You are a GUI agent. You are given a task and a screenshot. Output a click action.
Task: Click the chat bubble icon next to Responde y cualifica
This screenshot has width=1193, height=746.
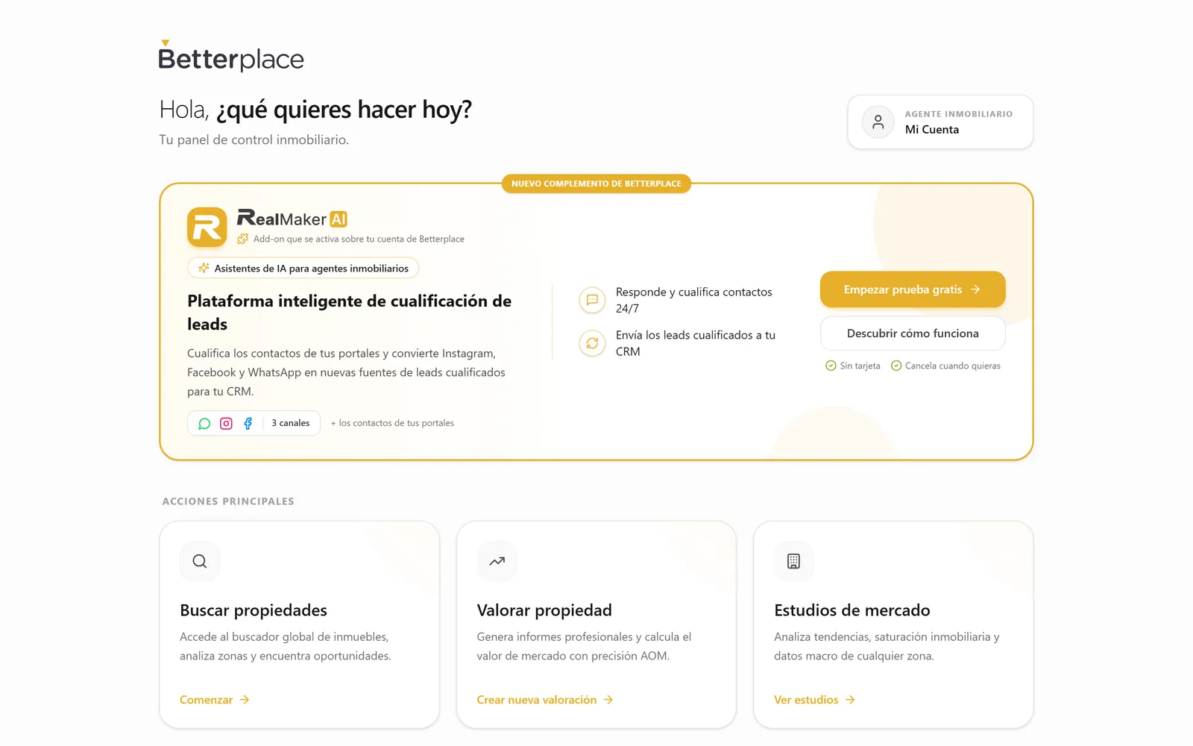point(592,300)
